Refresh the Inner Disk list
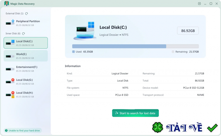The image size is (221, 136). tap(23, 34)
